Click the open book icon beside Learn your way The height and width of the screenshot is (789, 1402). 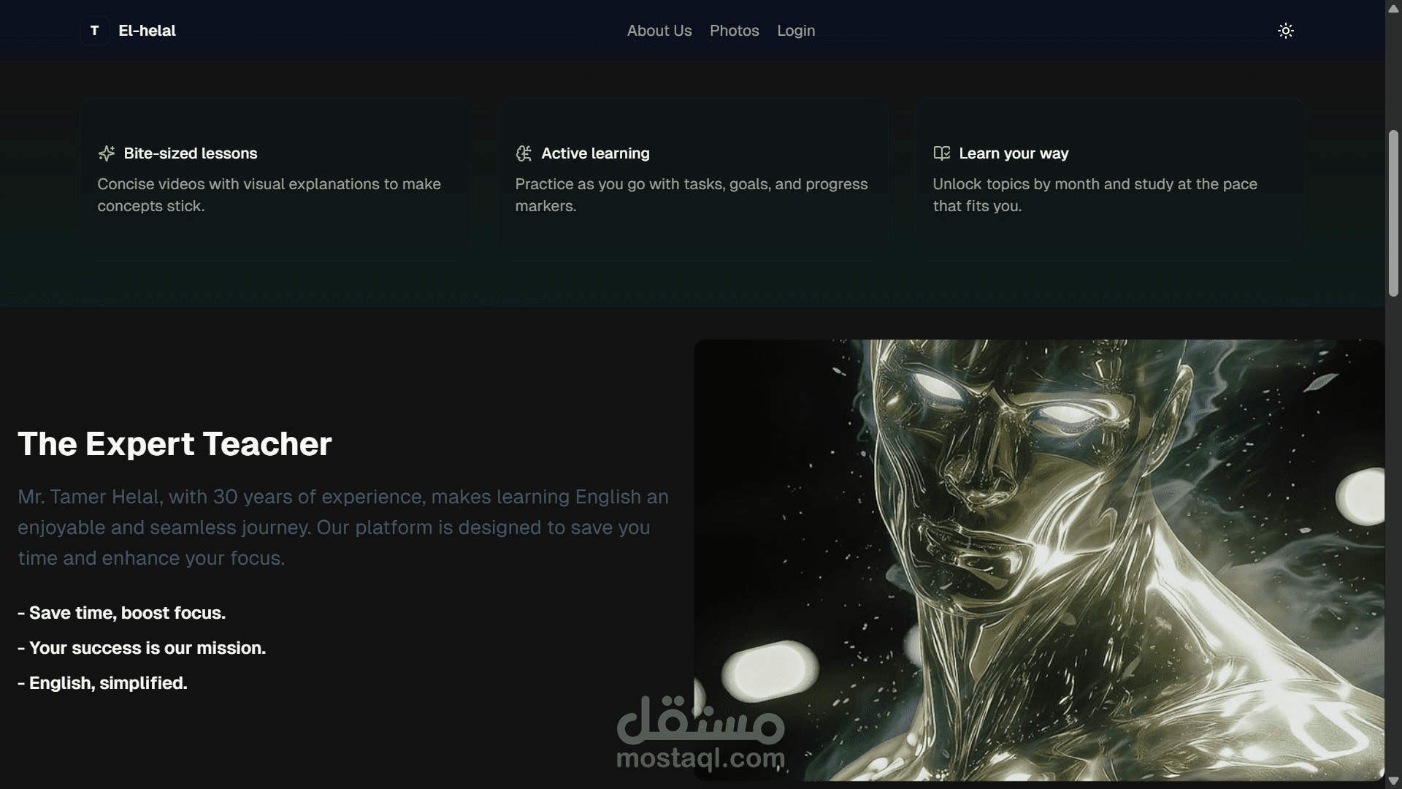coord(942,153)
